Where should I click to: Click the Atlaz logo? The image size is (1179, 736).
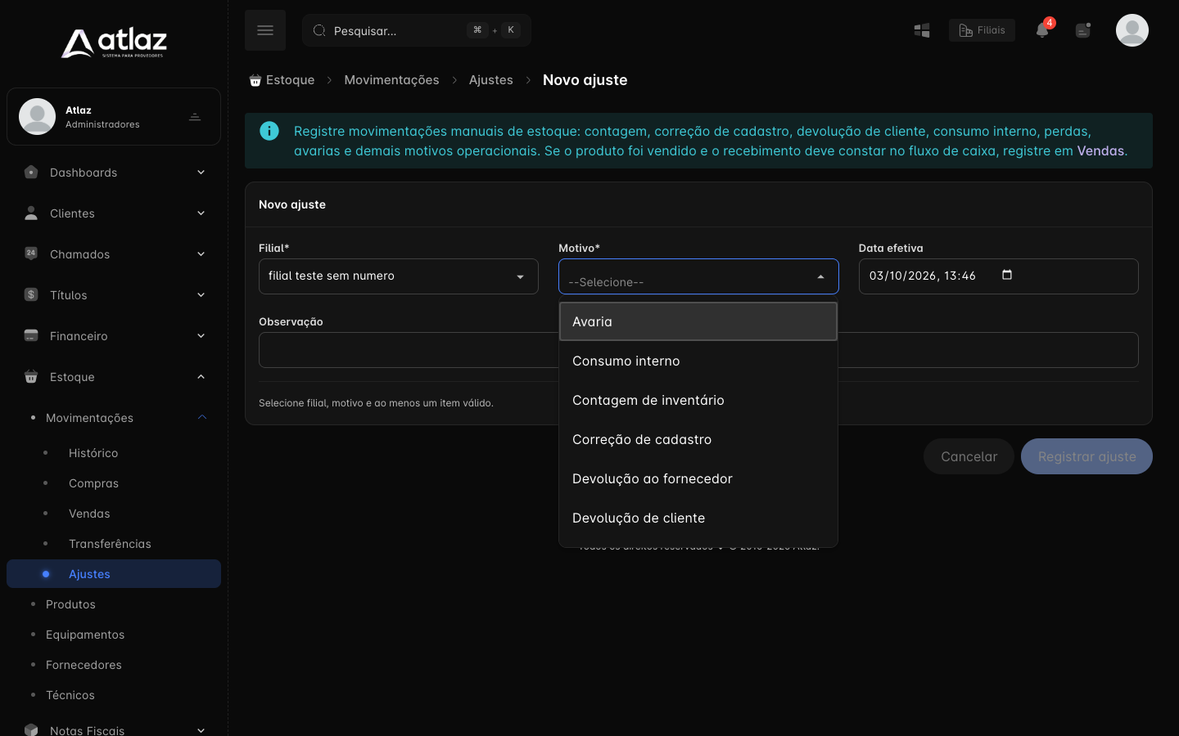coord(114,43)
